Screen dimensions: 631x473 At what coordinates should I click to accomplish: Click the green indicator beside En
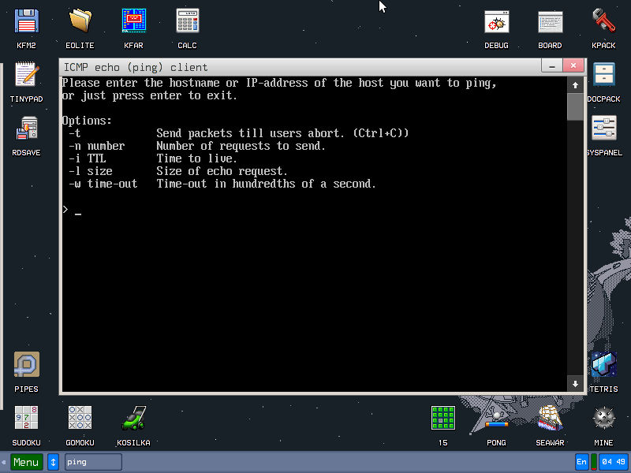click(x=593, y=462)
